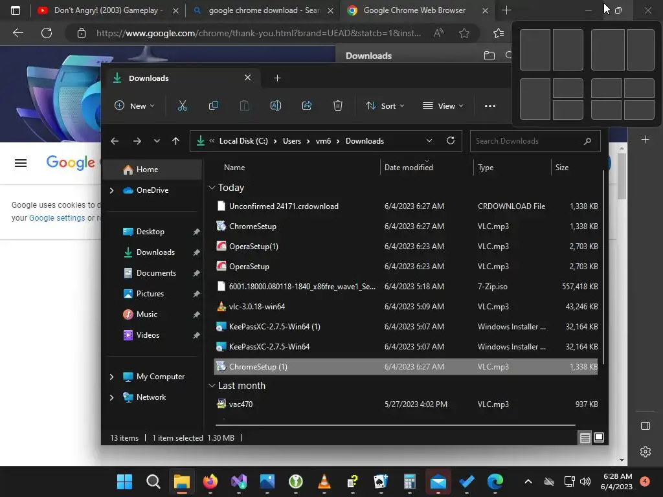Image resolution: width=663 pixels, height=497 pixels.
Task: Go forward in Explorer navigation
Action: 137,141
